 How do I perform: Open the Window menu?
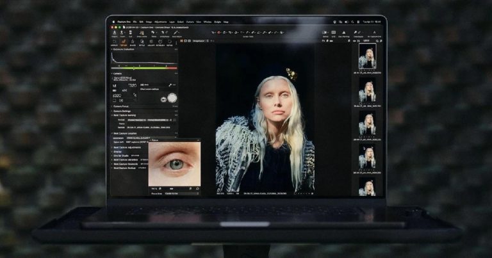[208, 22]
